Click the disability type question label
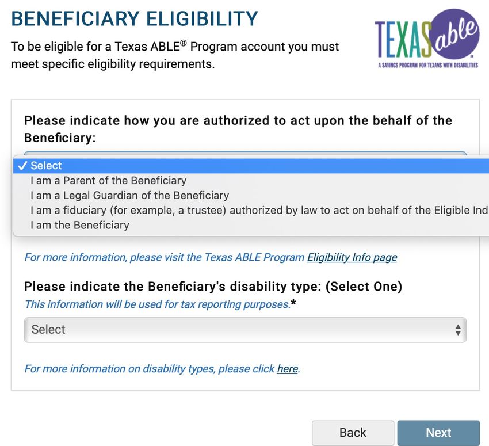 213,287
